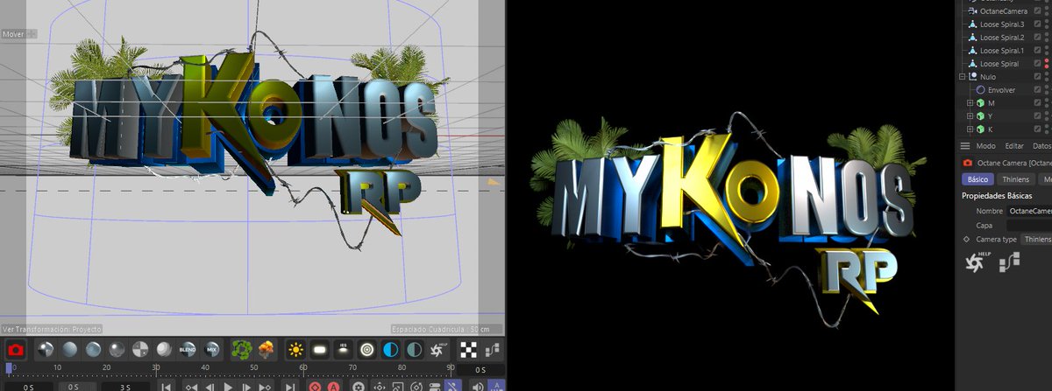Image resolution: width=1052 pixels, height=391 pixels.
Task: Step to previous frame
Action: pyautogui.click(x=208, y=386)
